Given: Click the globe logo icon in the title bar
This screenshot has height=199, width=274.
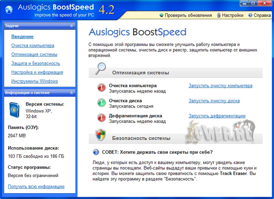Looking at the screenshot, I should click(x=9, y=9).
